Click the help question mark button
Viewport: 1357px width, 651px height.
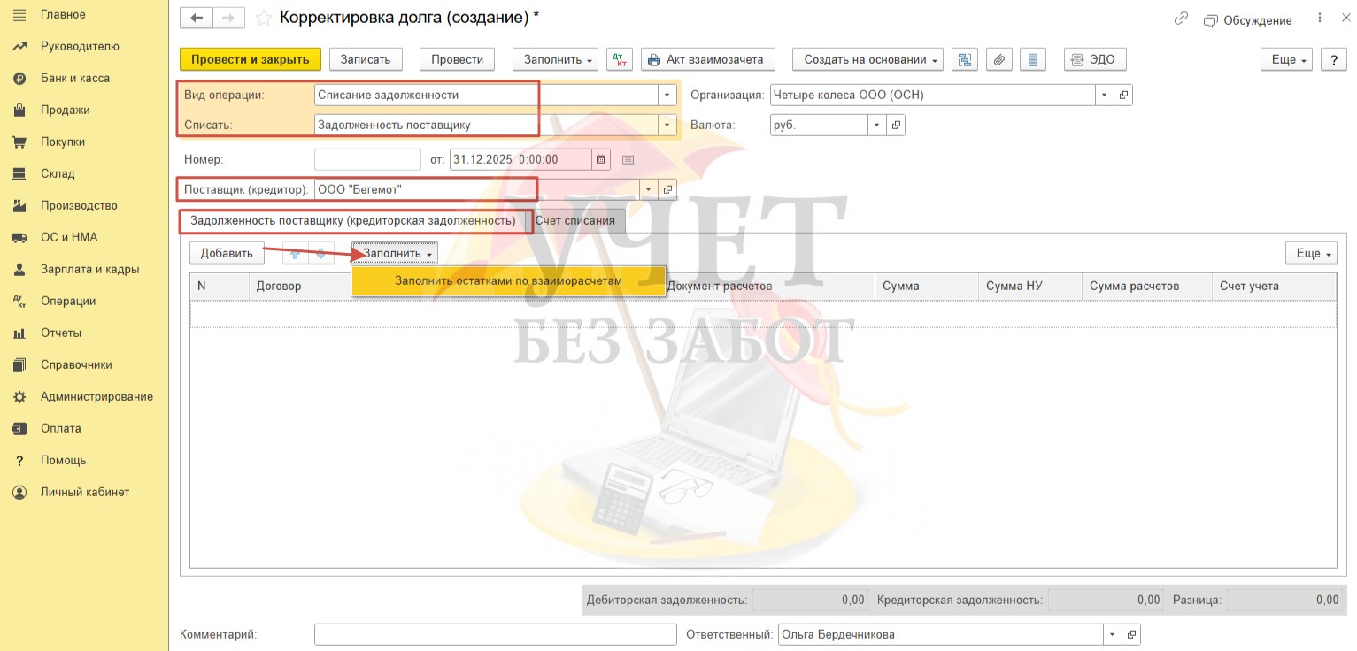(x=1333, y=59)
